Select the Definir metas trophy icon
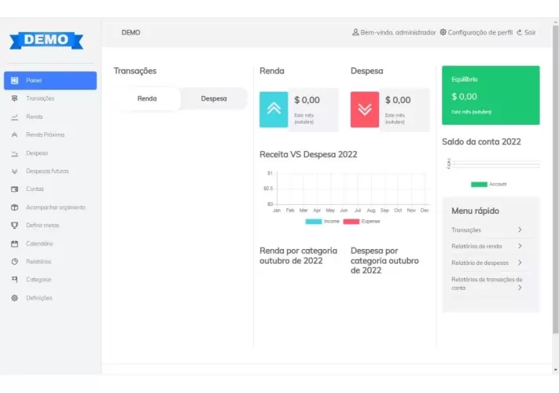559x393 pixels. [14, 226]
